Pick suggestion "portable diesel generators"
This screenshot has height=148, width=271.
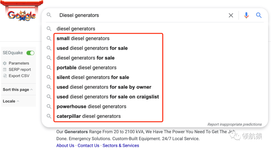pyautogui.click(x=86, y=68)
